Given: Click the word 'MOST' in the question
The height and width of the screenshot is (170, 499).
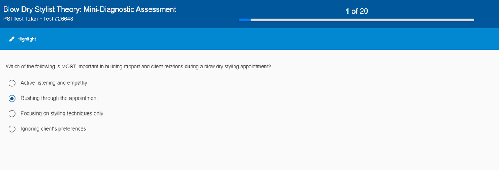Looking at the screenshot, I should 69,67.
